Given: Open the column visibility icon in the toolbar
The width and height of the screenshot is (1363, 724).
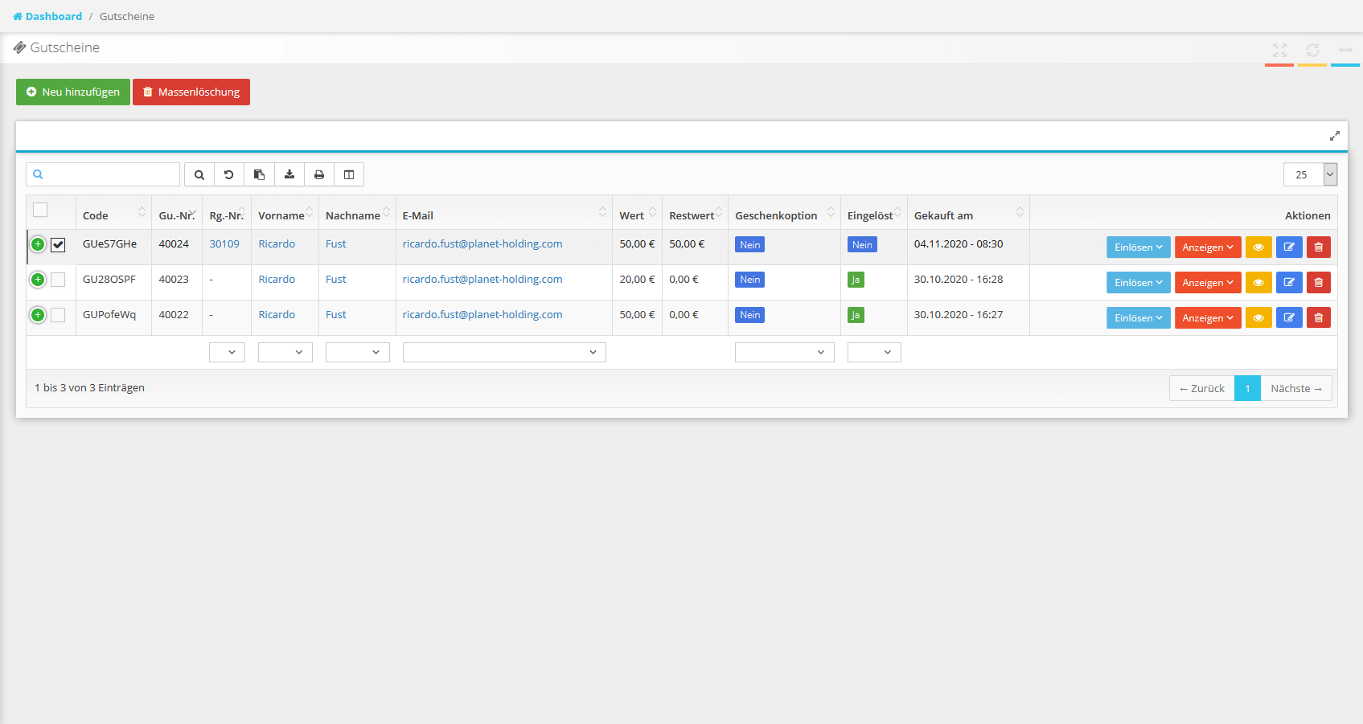Looking at the screenshot, I should [x=349, y=174].
